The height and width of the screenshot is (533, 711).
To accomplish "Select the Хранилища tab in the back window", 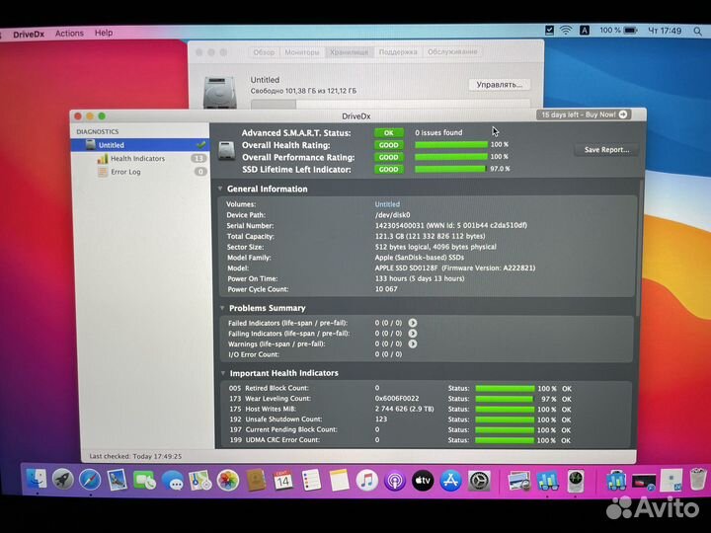I will click(350, 52).
